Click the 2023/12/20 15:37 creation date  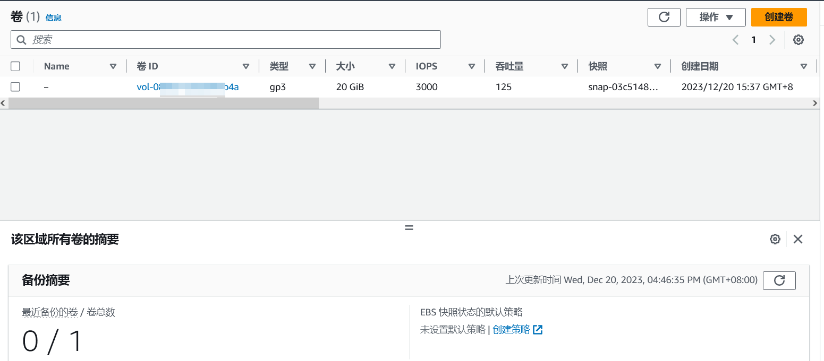(x=737, y=87)
